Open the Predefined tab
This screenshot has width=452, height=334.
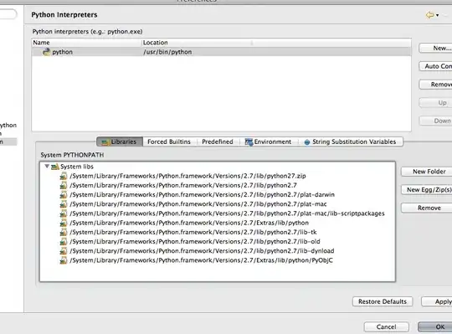point(218,141)
